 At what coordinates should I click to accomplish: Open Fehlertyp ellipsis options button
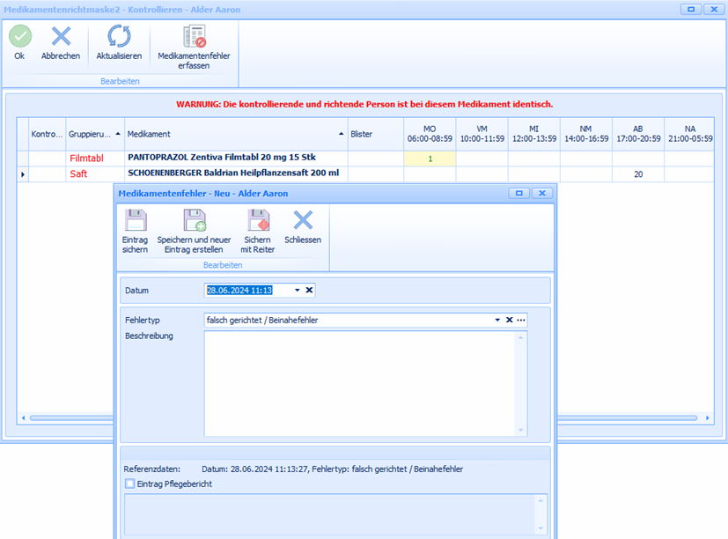coord(521,320)
